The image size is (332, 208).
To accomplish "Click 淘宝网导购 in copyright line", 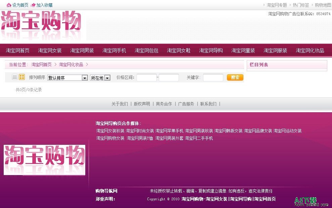I will click(x=241, y=199).
